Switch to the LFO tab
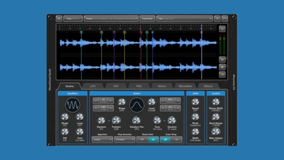 point(93,86)
